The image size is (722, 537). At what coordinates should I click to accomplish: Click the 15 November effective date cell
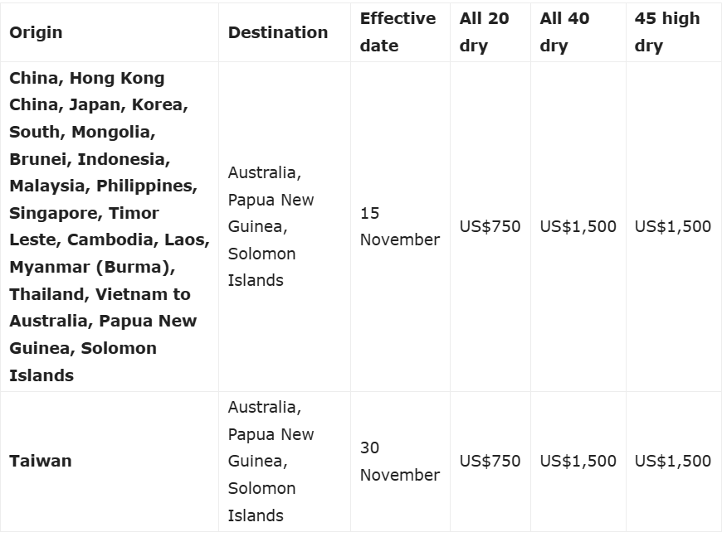[399, 226]
